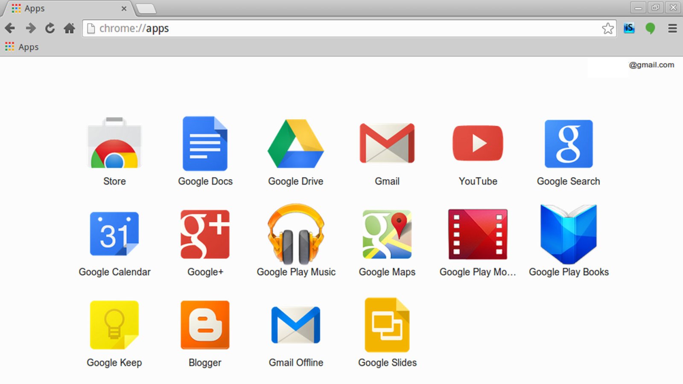
Task: Close the Apps tab
Action: (124, 9)
